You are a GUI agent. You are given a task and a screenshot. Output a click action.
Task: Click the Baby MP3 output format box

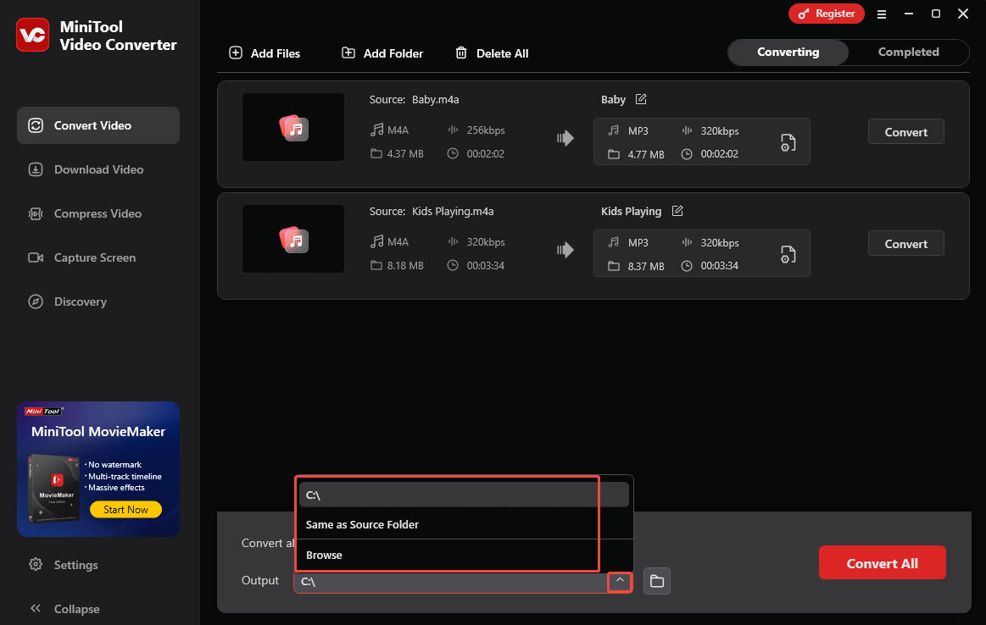tap(701, 142)
